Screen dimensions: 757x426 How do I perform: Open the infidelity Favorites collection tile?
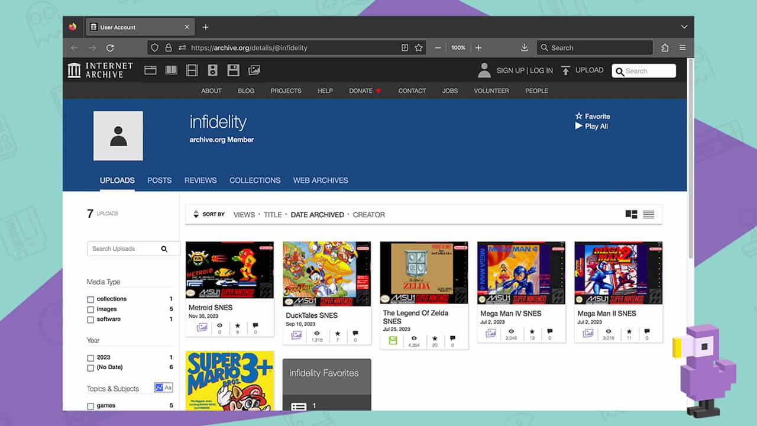(x=327, y=384)
